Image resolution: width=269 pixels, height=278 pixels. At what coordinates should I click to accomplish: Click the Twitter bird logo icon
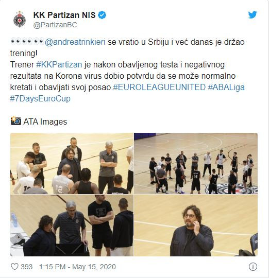(253, 15)
